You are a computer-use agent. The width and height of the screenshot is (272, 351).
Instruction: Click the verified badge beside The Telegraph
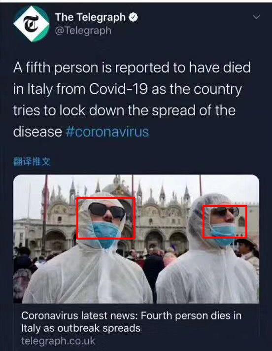[134, 17]
